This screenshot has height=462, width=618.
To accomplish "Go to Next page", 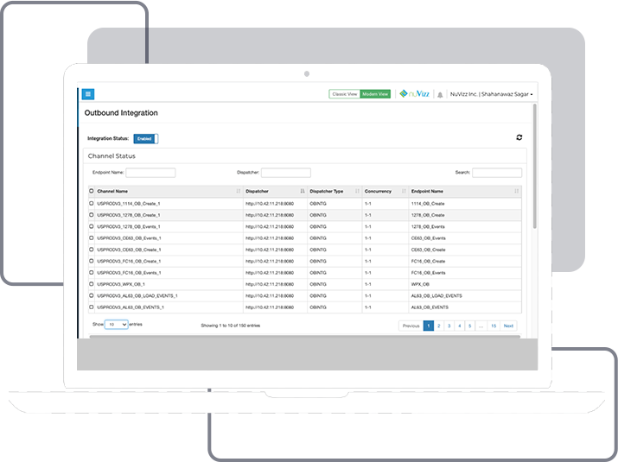I will pyautogui.click(x=508, y=326).
